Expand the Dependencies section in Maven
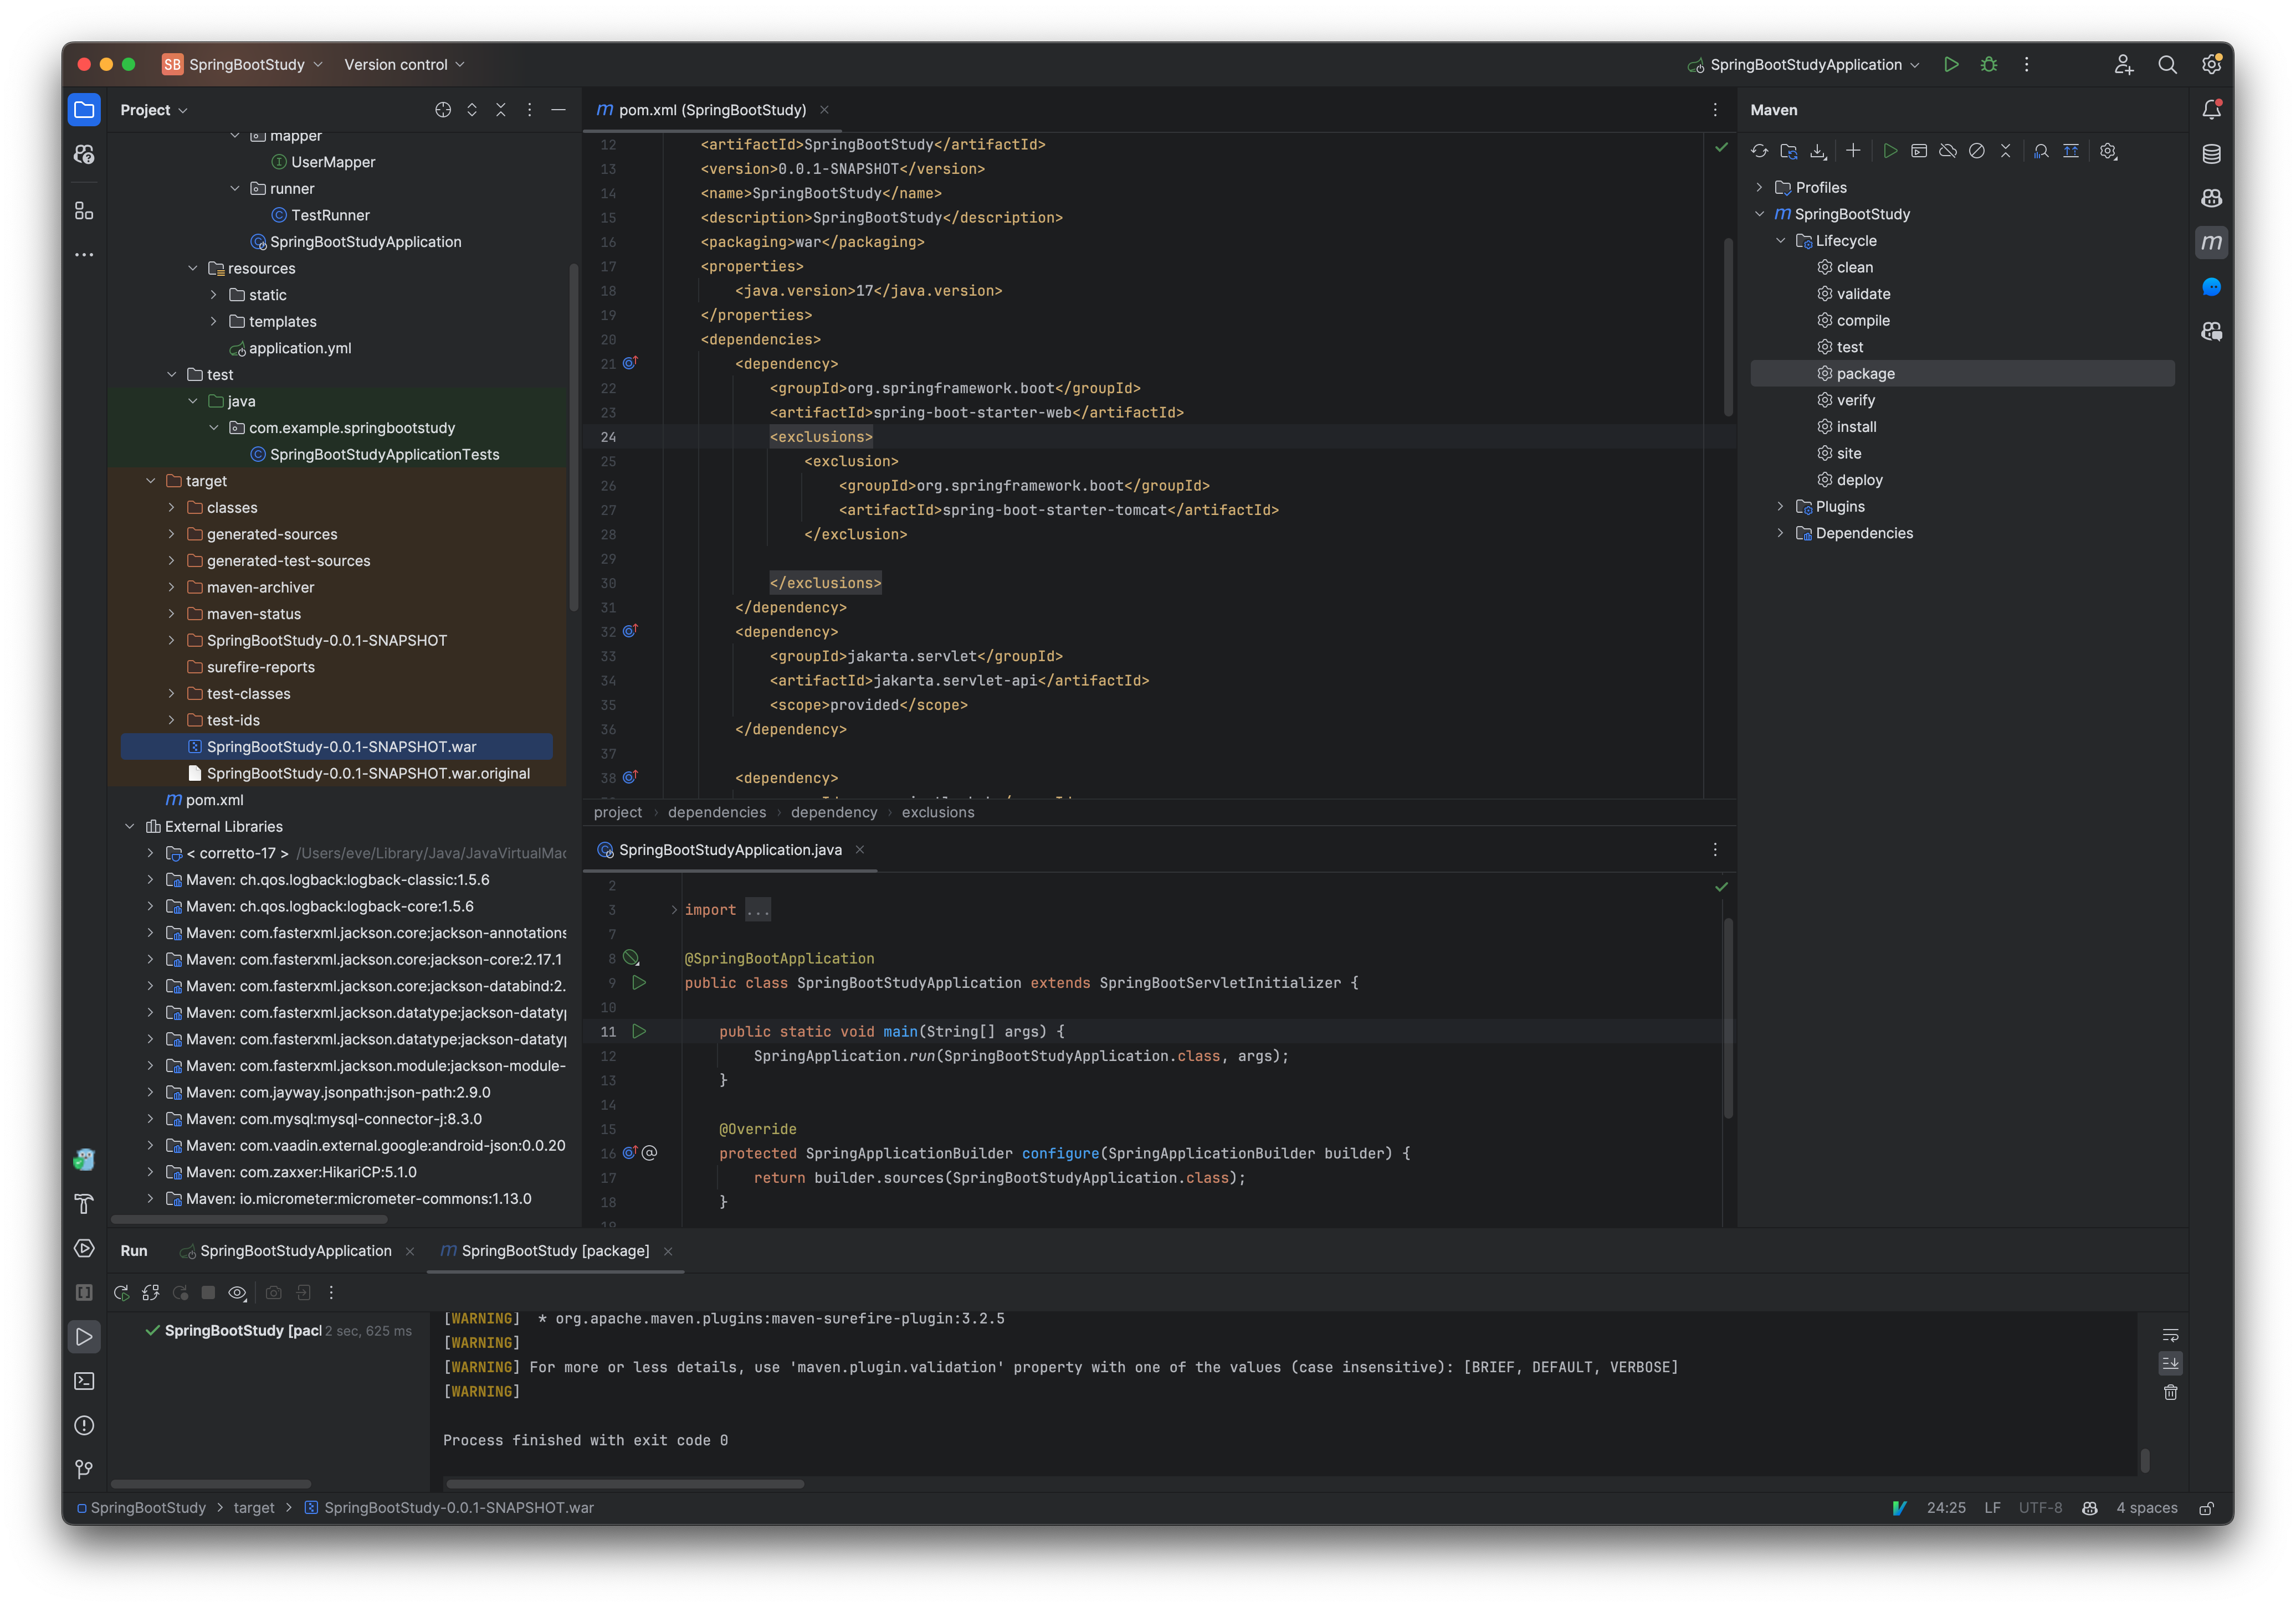Image resolution: width=2296 pixels, height=1607 pixels. coord(1783,532)
